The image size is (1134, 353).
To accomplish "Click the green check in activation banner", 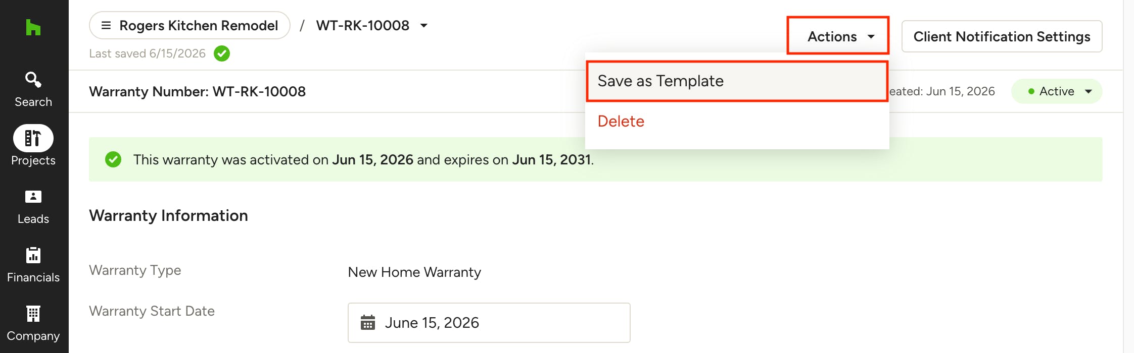I will pos(113,159).
